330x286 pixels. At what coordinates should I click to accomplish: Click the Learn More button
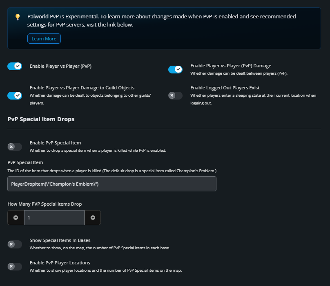44,38
